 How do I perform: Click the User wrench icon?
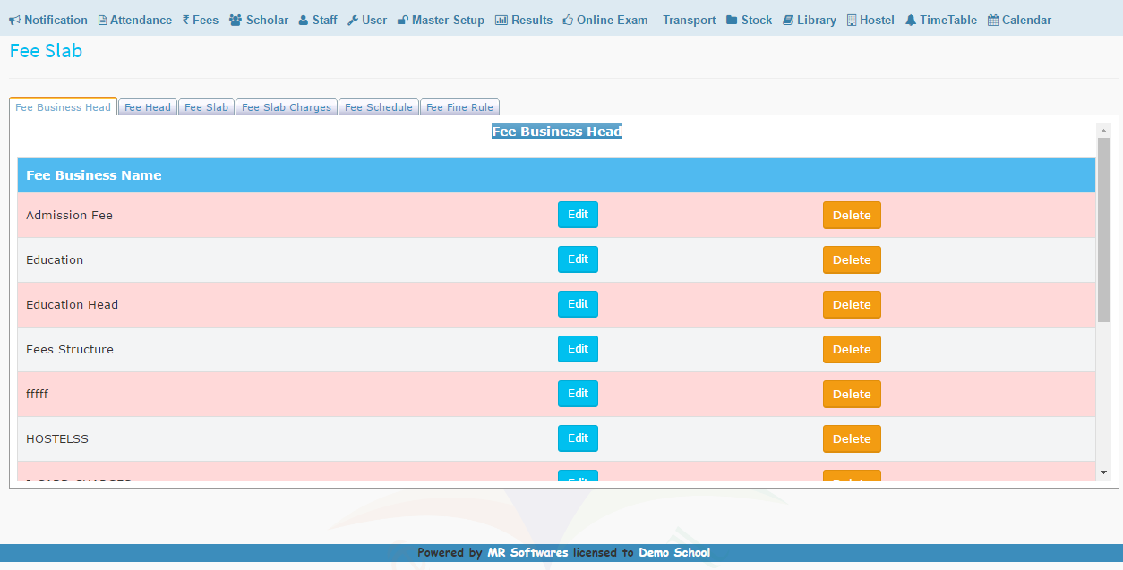pos(353,21)
